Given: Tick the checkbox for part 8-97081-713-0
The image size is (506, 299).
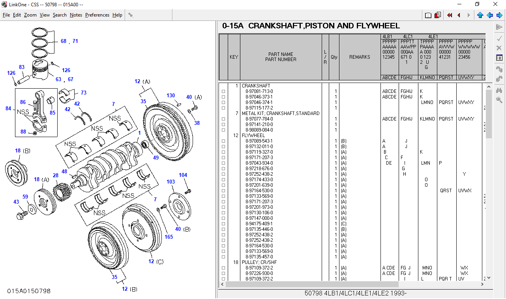Looking at the screenshot, I should pos(223,91).
